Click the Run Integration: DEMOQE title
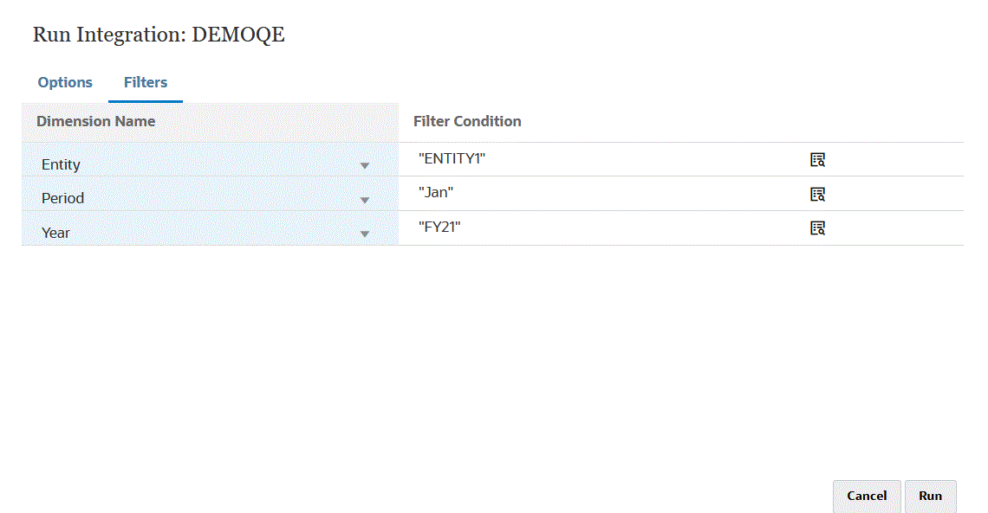Screen dimensions: 988x513 (159, 35)
